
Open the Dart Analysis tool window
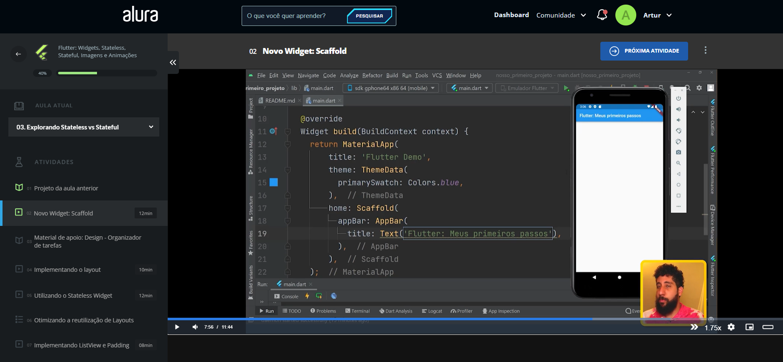[x=395, y=311]
